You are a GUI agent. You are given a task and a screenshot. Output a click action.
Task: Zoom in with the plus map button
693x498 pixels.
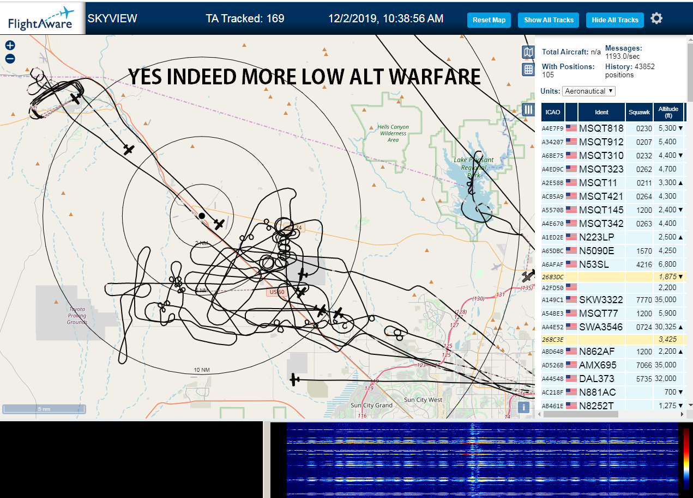(x=10, y=46)
